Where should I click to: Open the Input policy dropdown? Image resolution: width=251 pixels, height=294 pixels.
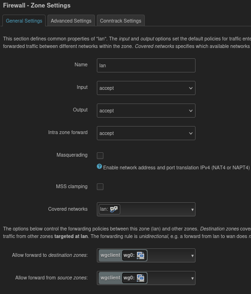(146, 88)
